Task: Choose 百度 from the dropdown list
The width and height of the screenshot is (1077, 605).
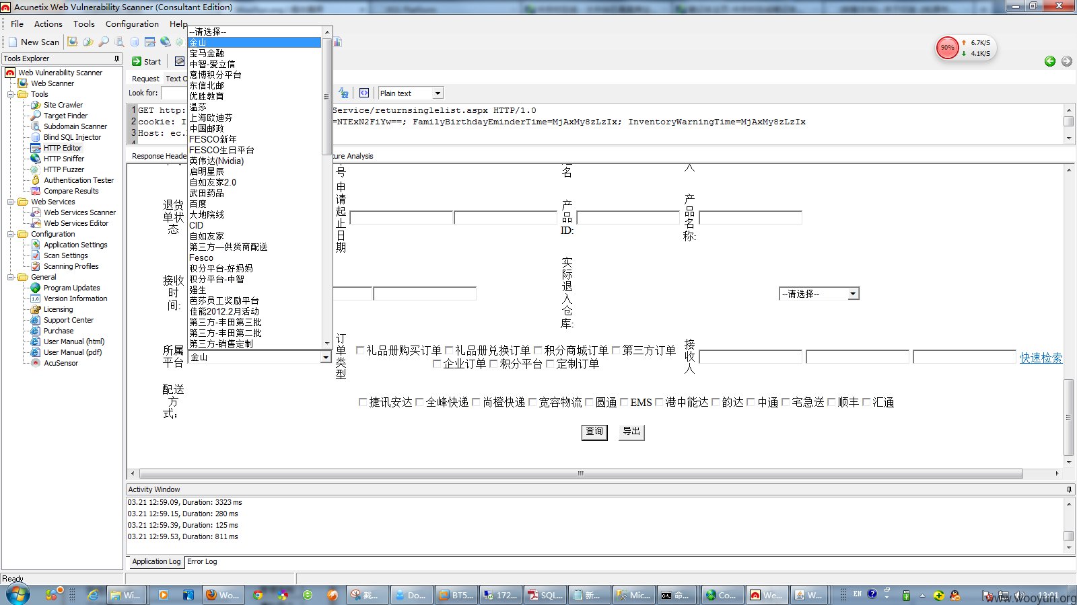Action: coord(254,204)
